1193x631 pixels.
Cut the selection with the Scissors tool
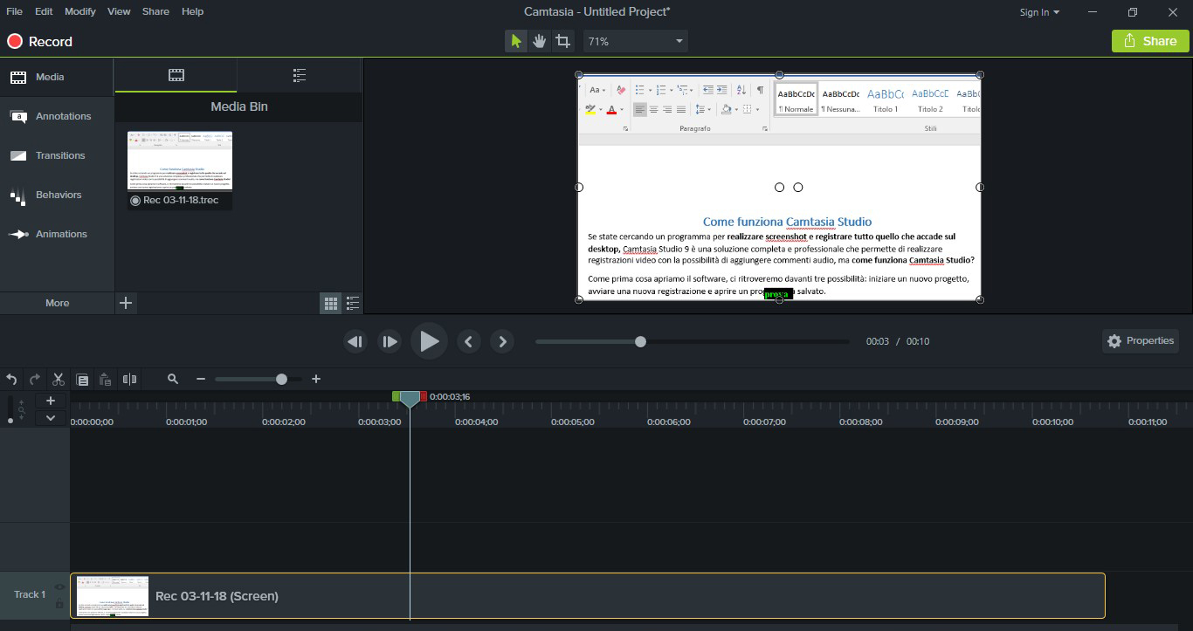tap(58, 379)
